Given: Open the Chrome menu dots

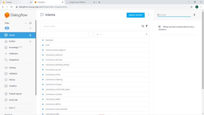Looking at the screenshot, I should (201, 7).
